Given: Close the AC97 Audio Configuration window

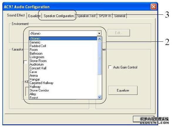Looking at the screenshot, I should pyautogui.click(x=154, y=6).
